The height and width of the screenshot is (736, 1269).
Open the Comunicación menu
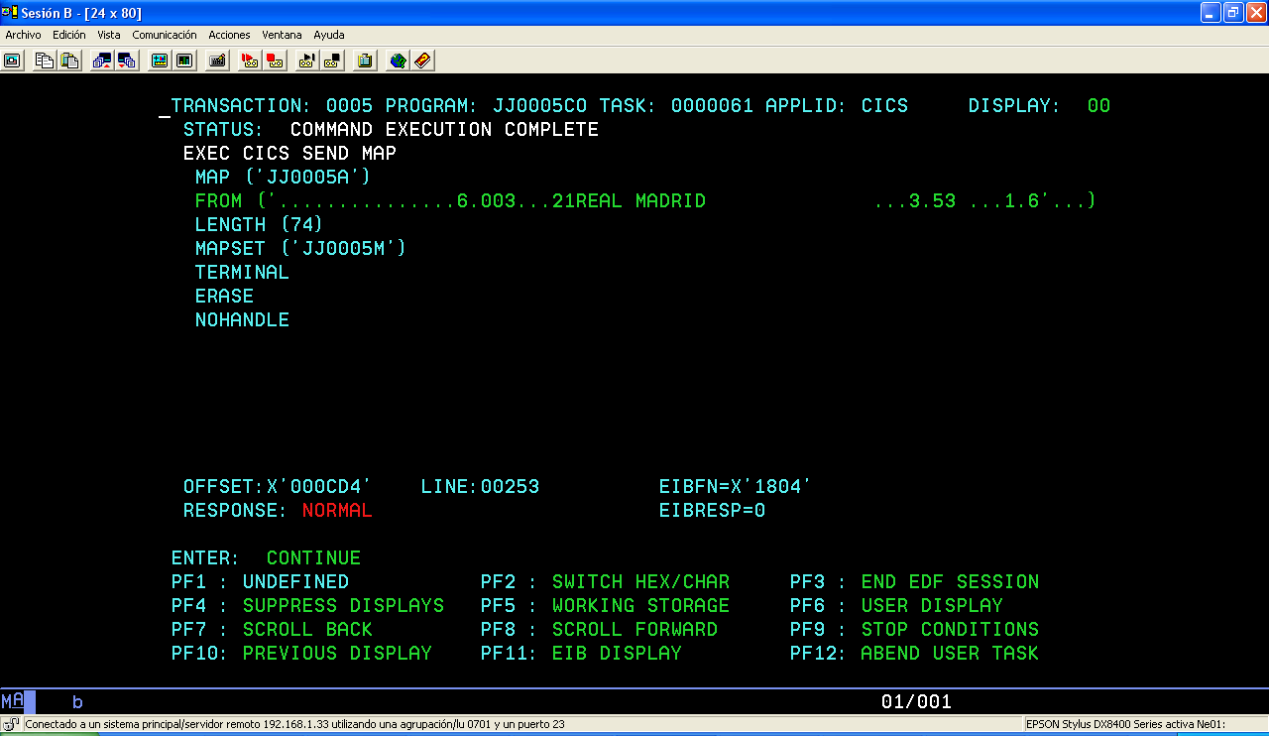(165, 35)
